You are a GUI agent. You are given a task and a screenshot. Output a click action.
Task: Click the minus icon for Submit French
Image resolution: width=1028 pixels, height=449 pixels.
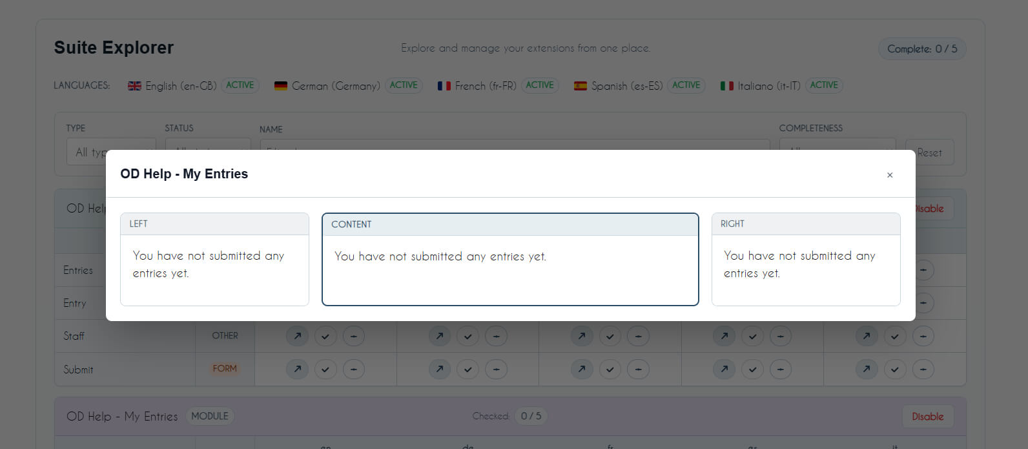pos(638,369)
